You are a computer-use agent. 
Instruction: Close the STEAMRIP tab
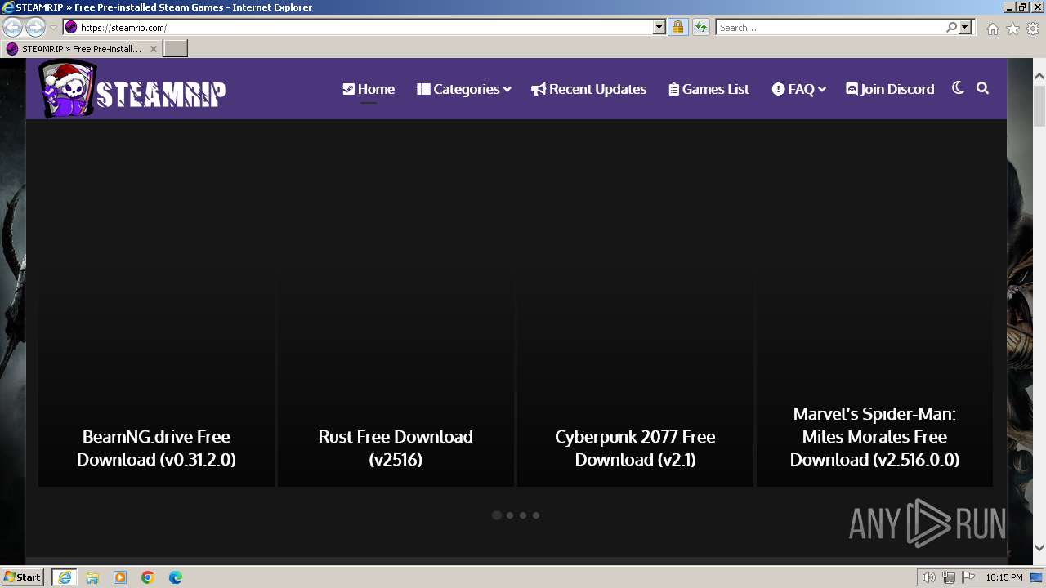click(x=153, y=49)
